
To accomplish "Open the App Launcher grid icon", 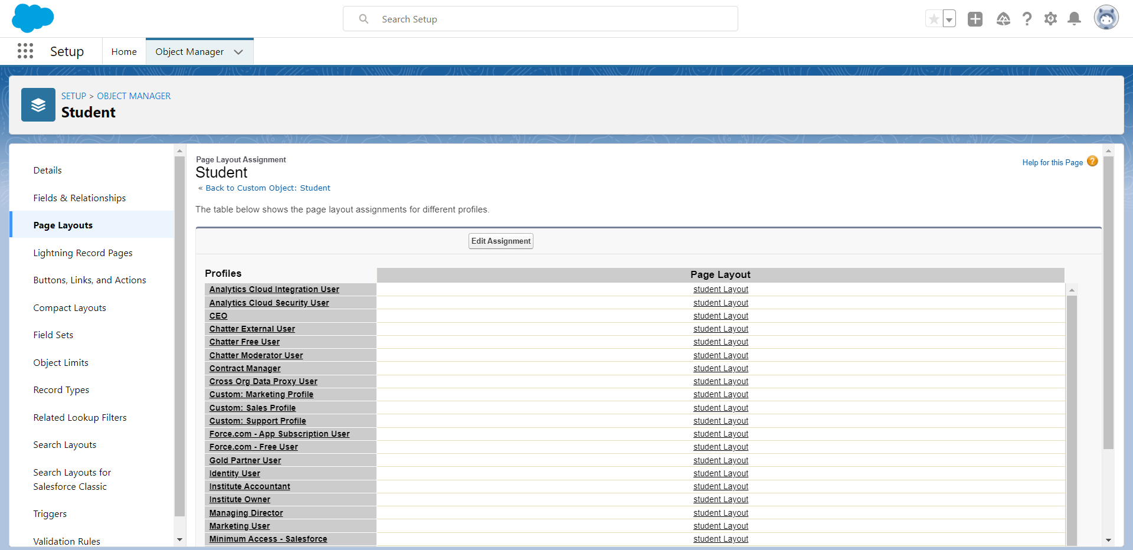I will [25, 51].
